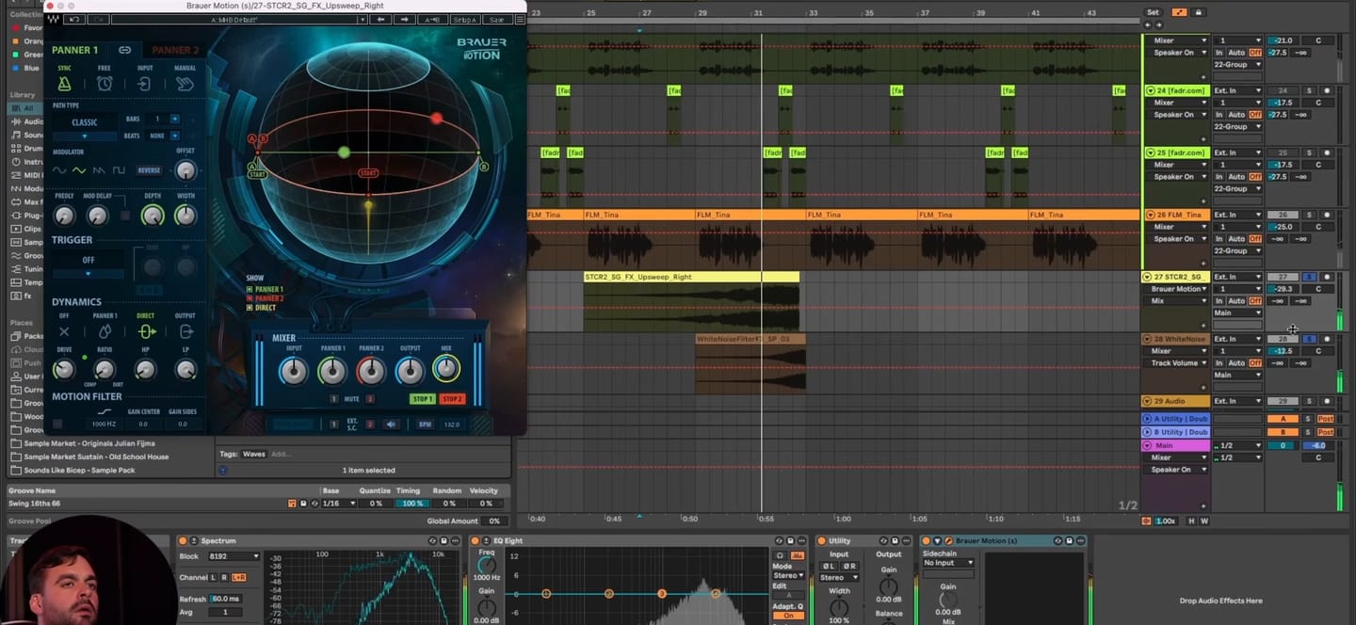Toggle Adapt. Q On in EQ Eight
This screenshot has height=625, width=1356.
(789, 616)
